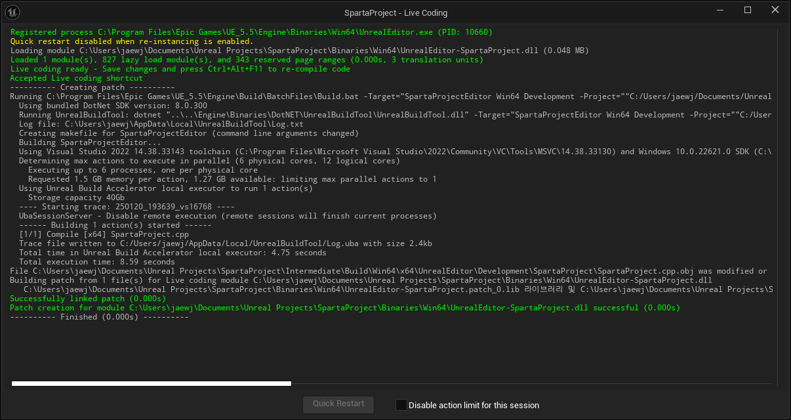Screen dimensions: 791x420
Task: Click the 'Building SpartaProjectEditor...' line
Action: tap(90, 142)
